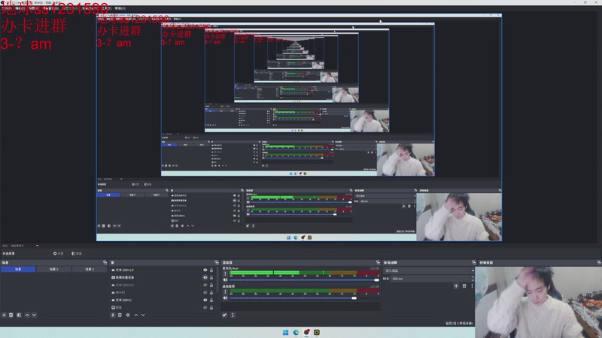602x338 pixels.
Task: Switch to 场景 3
Action: (x=53, y=270)
